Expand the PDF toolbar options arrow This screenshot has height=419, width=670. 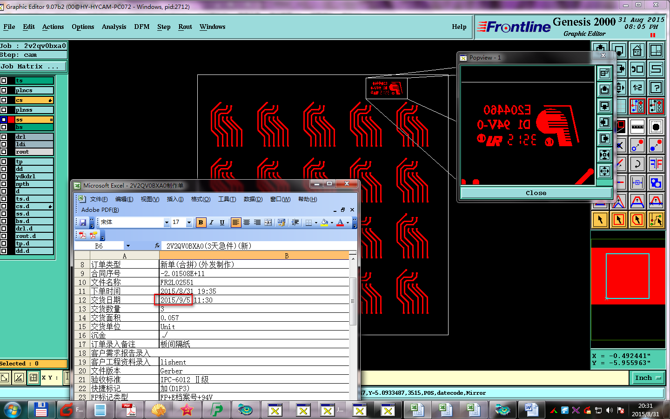[103, 236]
